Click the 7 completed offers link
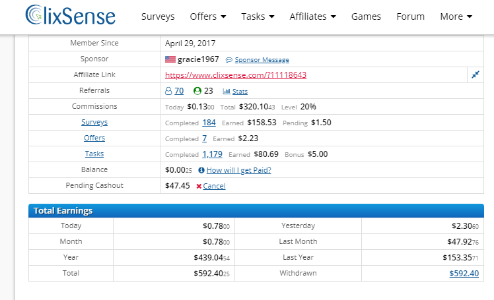This screenshot has height=300, width=494. point(205,138)
